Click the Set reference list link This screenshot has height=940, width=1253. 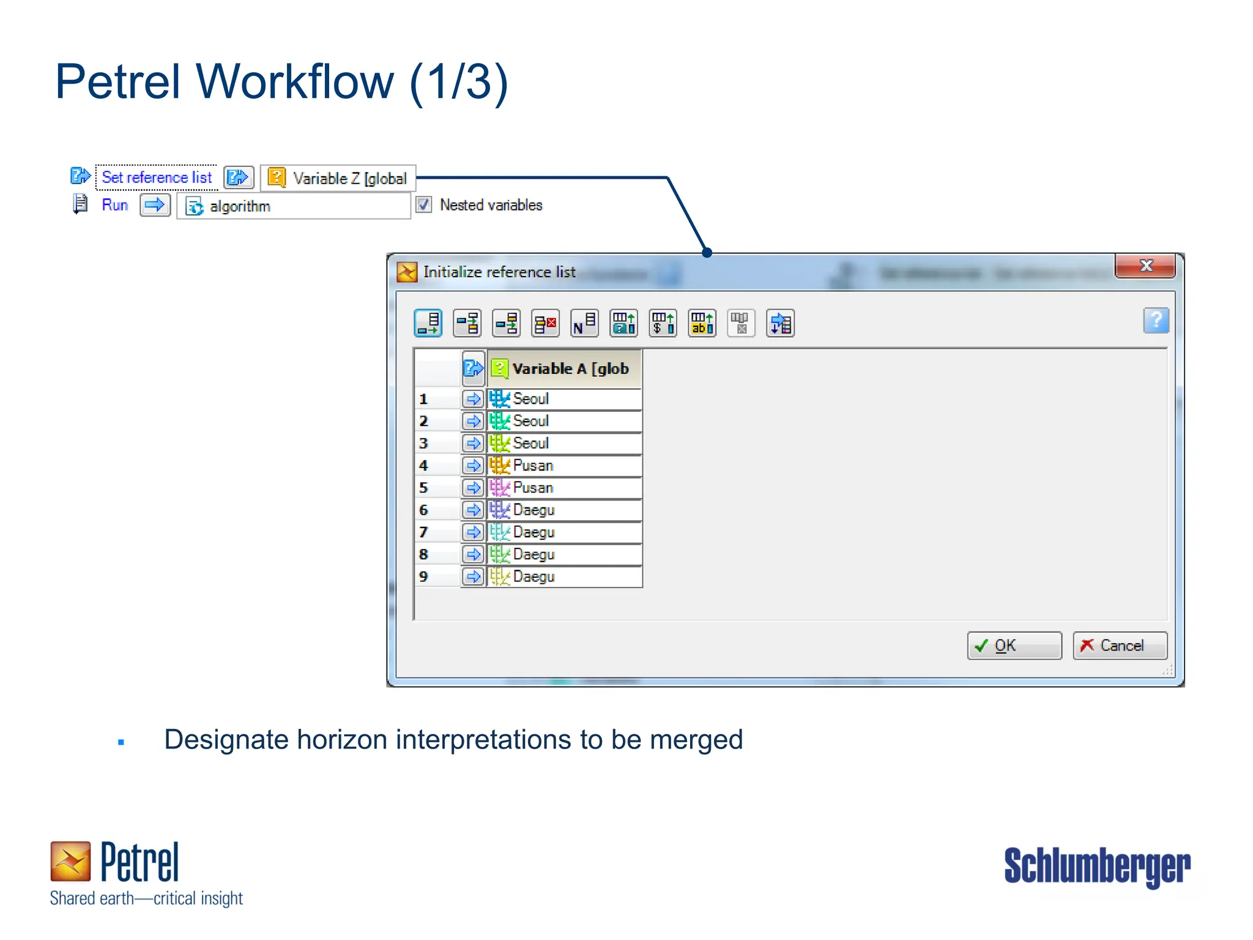(157, 177)
